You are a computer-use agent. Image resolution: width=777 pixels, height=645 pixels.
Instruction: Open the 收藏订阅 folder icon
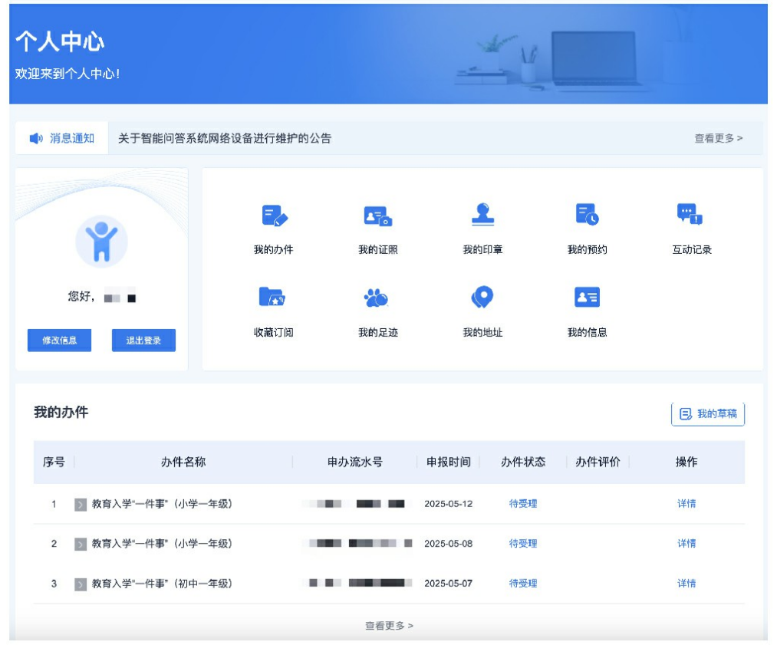tap(273, 298)
